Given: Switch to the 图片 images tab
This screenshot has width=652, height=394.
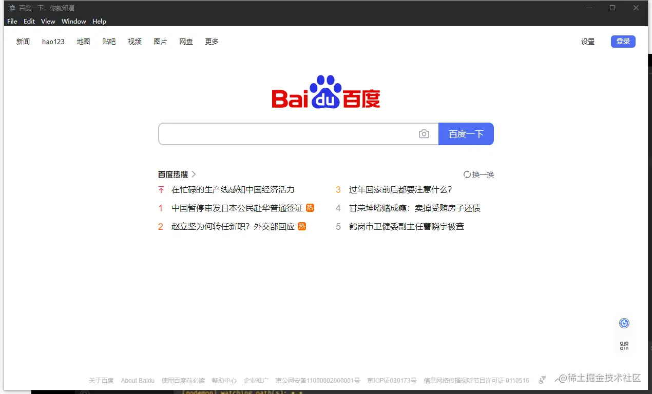Looking at the screenshot, I should click(160, 42).
